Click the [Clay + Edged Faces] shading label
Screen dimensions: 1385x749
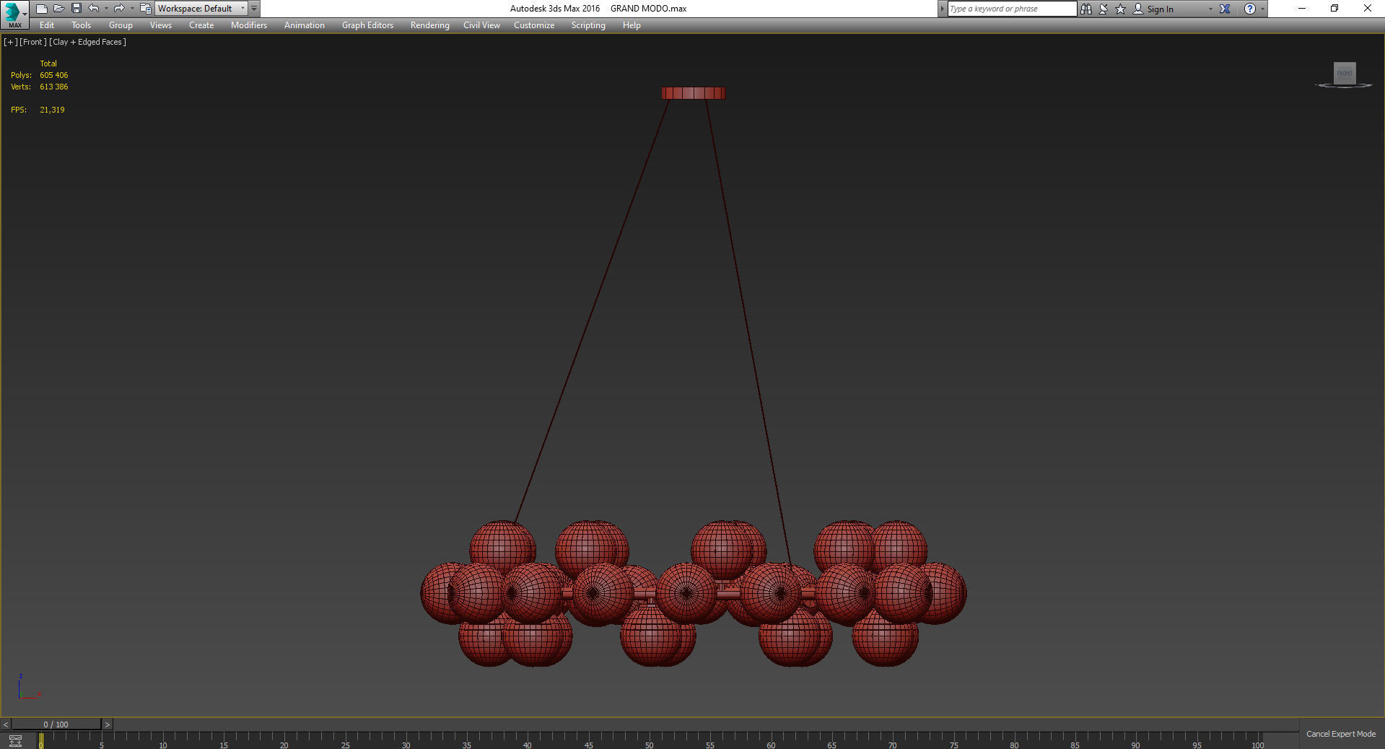click(x=87, y=42)
